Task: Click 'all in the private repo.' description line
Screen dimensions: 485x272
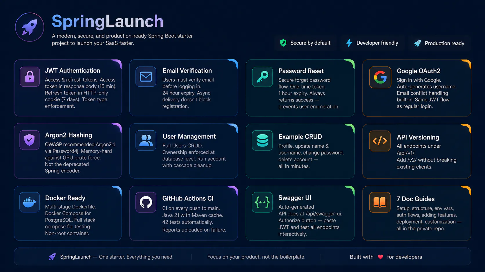Action: coord(420,229)
